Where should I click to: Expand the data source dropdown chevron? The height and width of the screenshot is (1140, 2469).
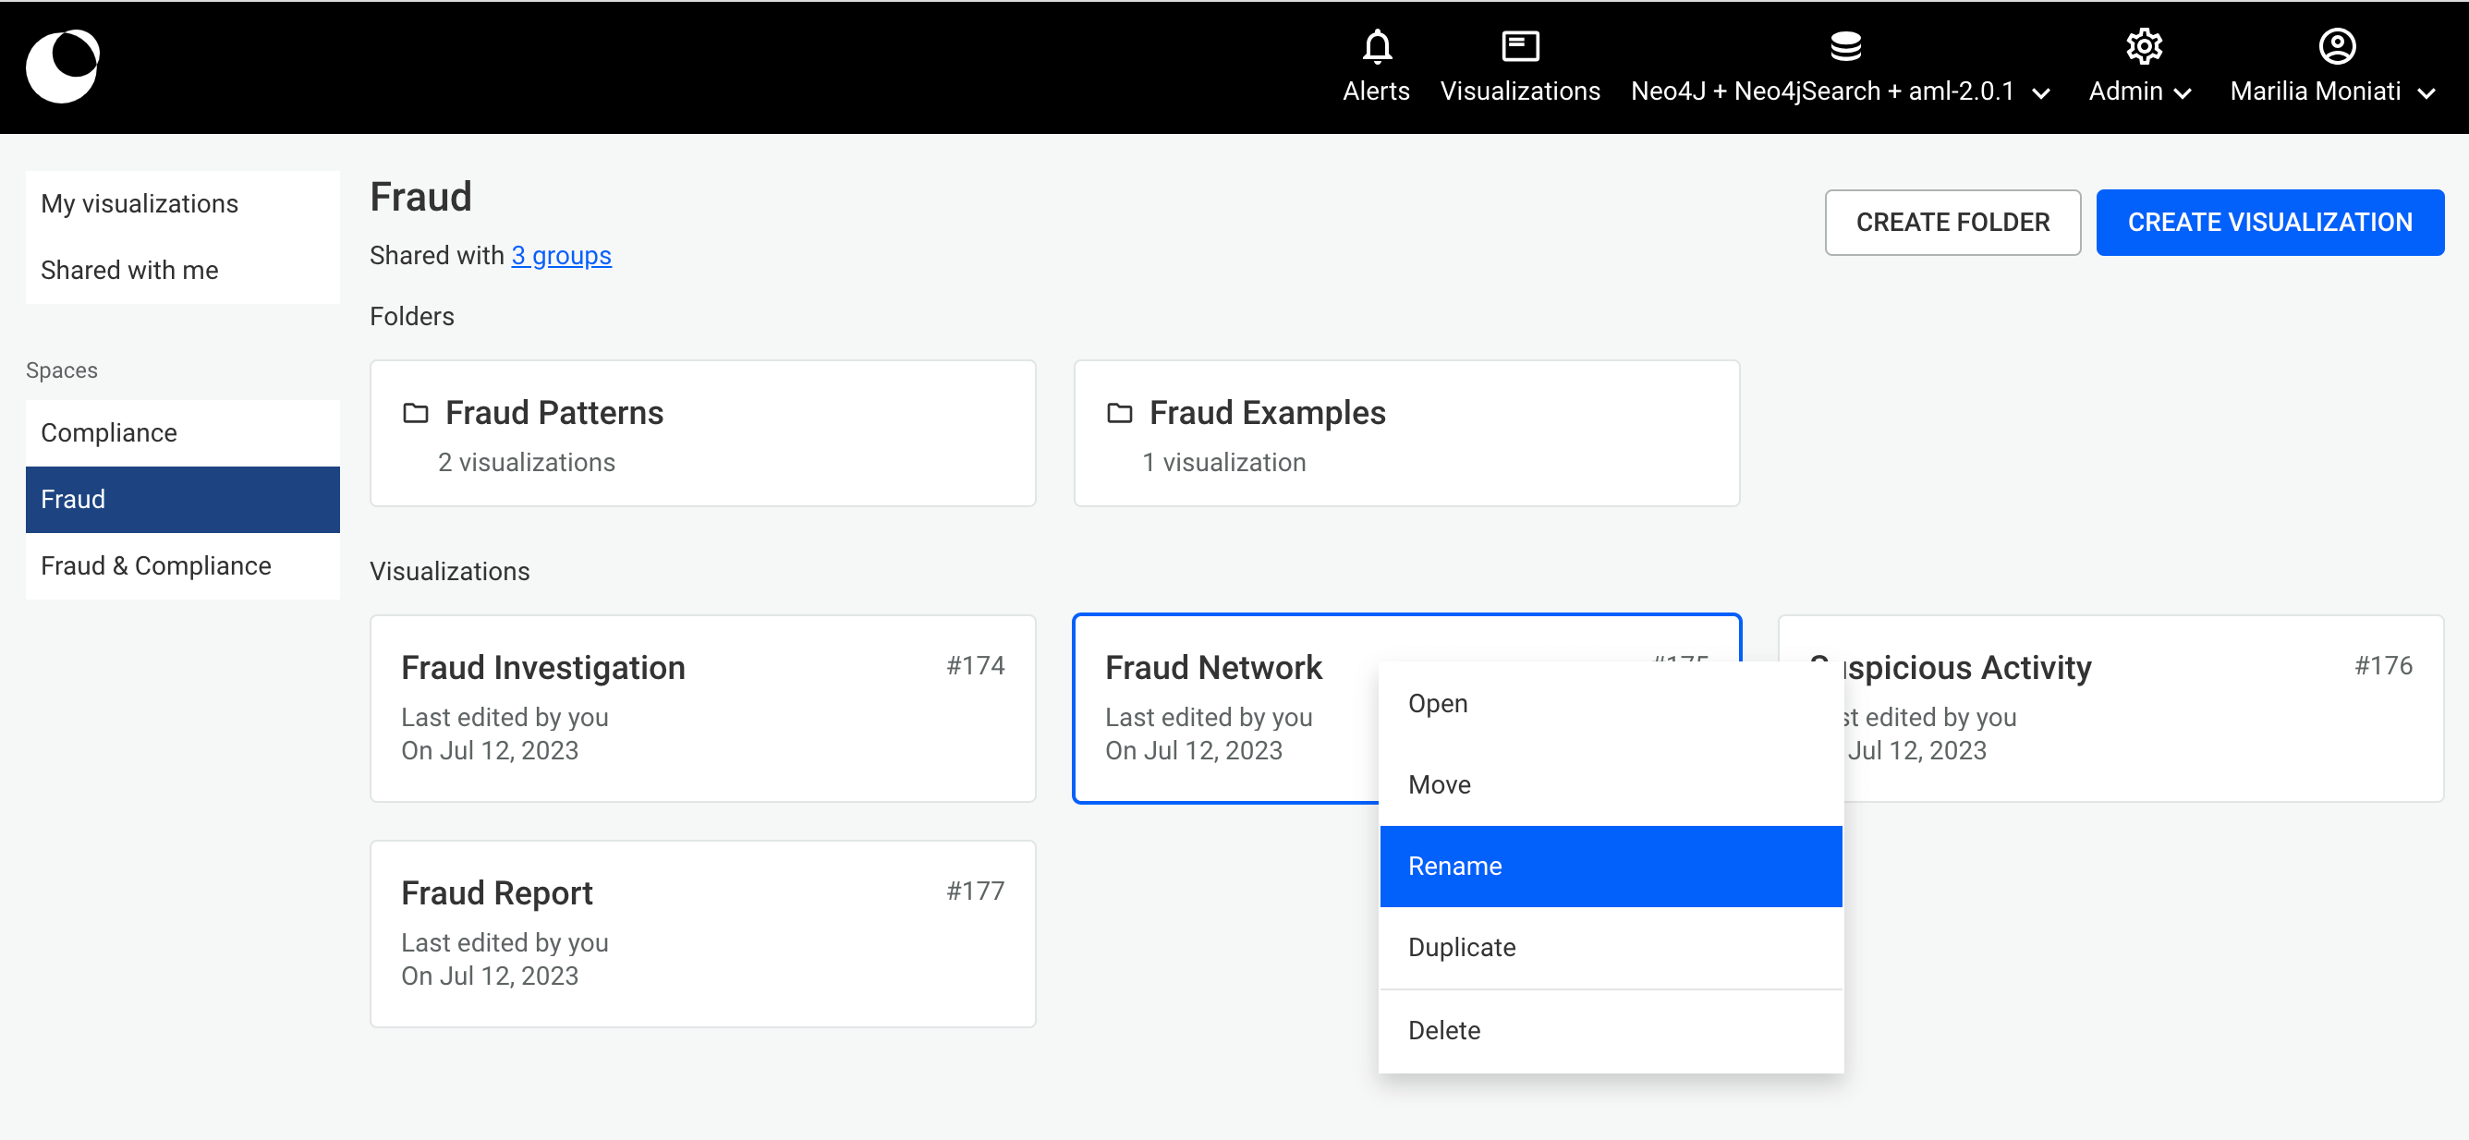pyautogui.click(x=2041, y=93)
